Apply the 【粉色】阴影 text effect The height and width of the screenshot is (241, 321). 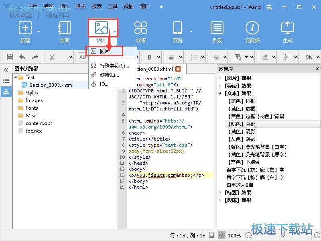point(241,124)
